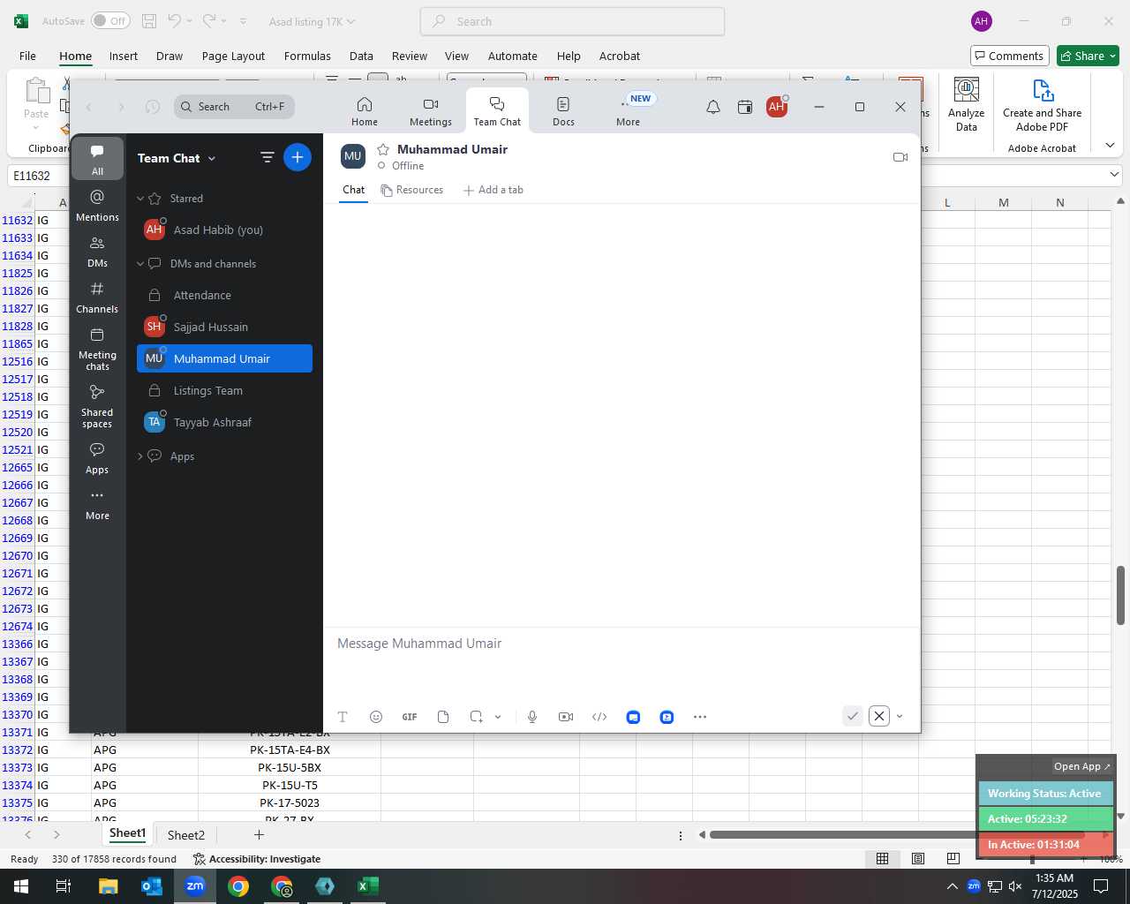Expand the Team Chat header dropdown
The height and width of the screenshot is (904, 1130).
click(212, 159)
